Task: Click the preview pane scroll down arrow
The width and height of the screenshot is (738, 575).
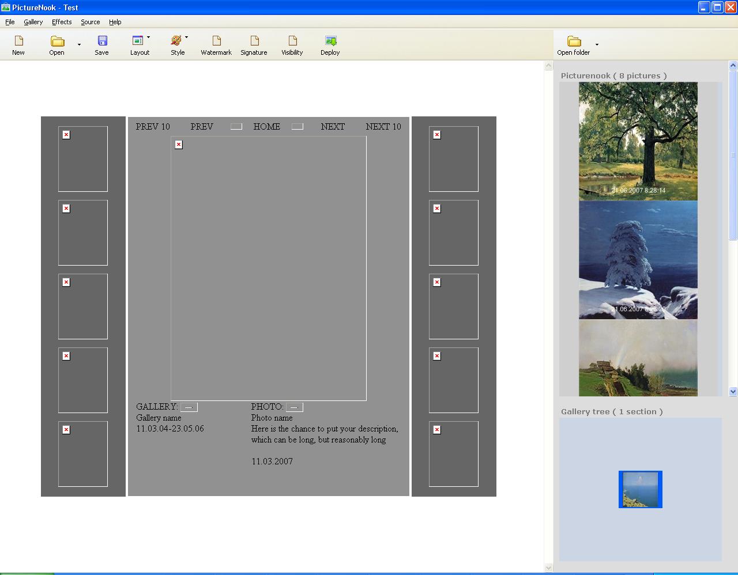Action: coord(549,568)
